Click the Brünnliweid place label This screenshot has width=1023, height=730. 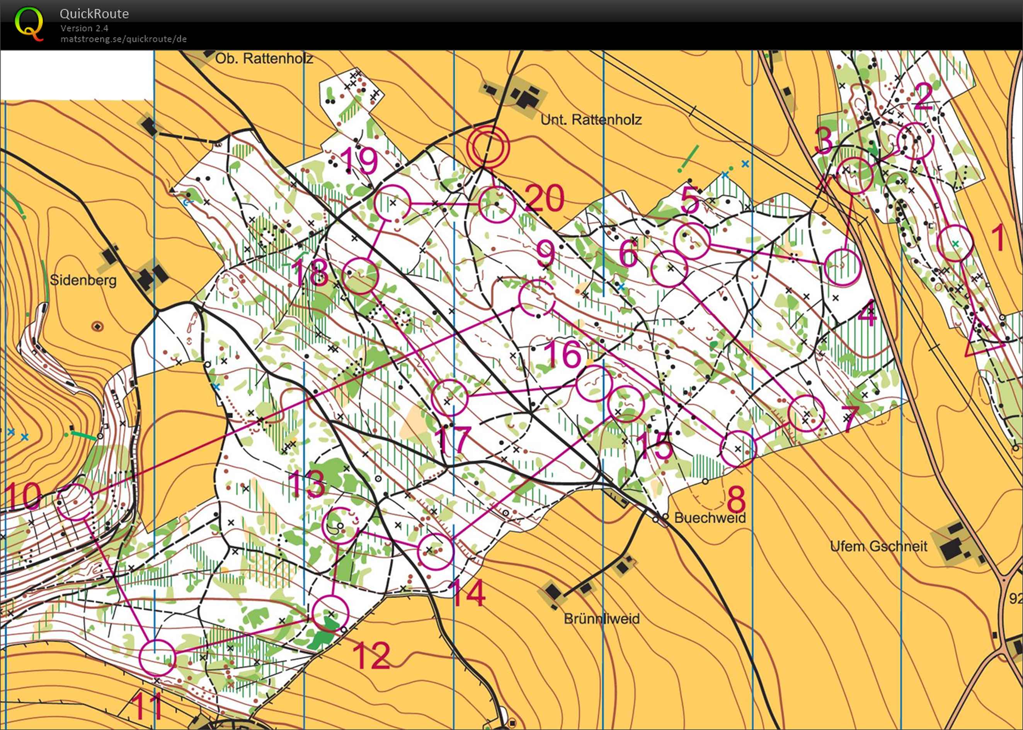pos(601,619)
